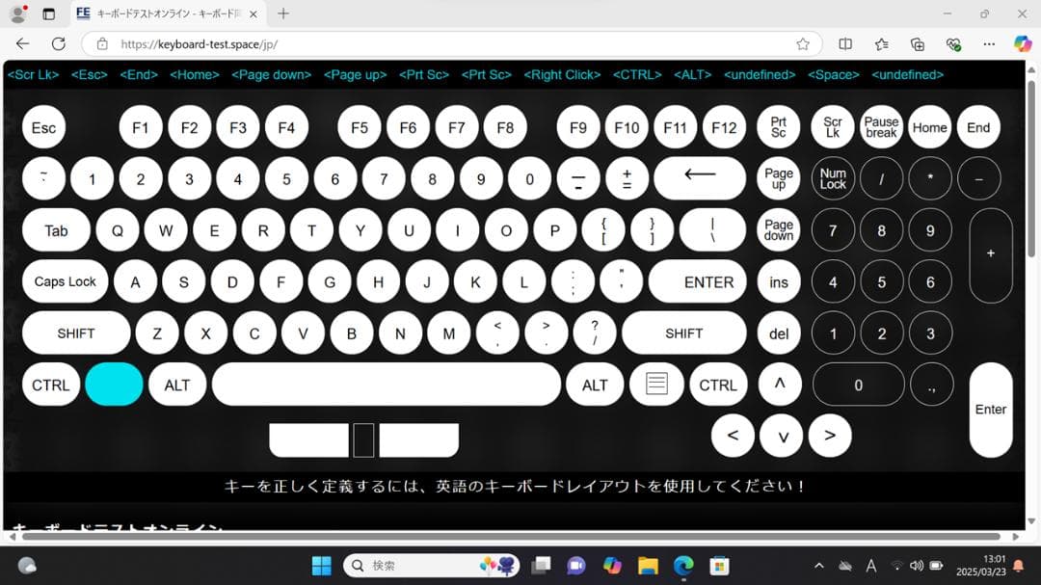Open Teams chat from the taskbar
1041x585 pixels.
click(x=575, y=566)
